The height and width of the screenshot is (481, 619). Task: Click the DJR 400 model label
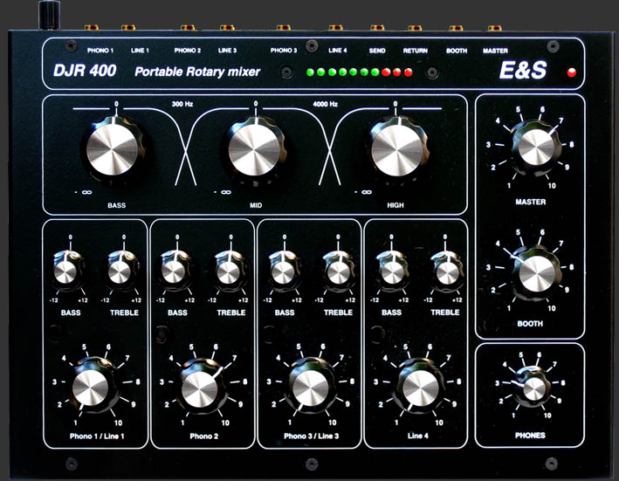(85, 71)
